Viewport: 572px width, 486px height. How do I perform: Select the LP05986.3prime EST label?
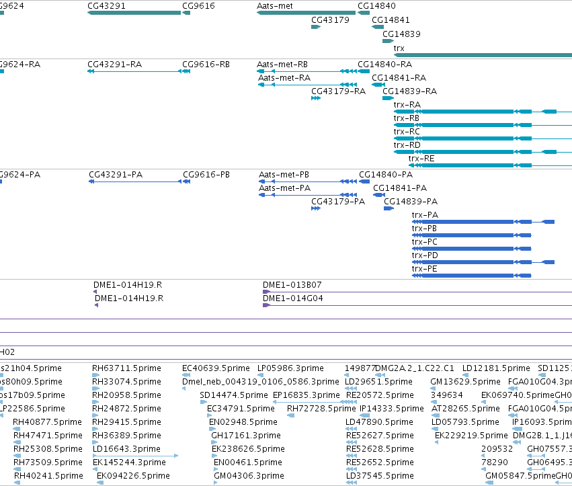coord(290,368)
